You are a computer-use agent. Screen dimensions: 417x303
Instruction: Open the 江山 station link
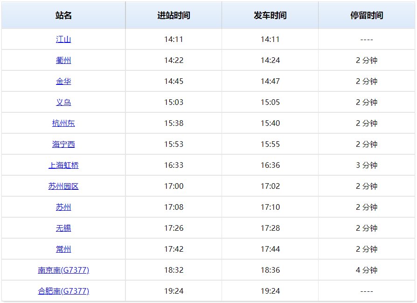tap(63, 40)
